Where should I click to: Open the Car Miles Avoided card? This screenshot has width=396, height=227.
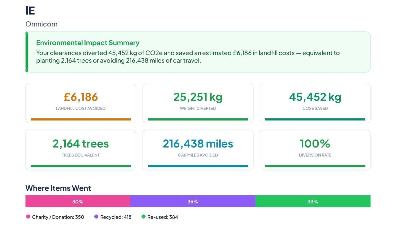[198, 150]
